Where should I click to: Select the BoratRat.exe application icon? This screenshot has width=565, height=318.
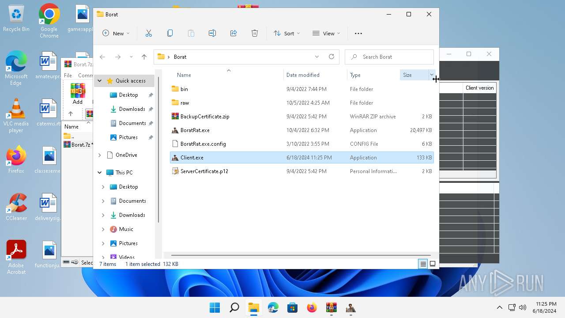coord(175,130)
